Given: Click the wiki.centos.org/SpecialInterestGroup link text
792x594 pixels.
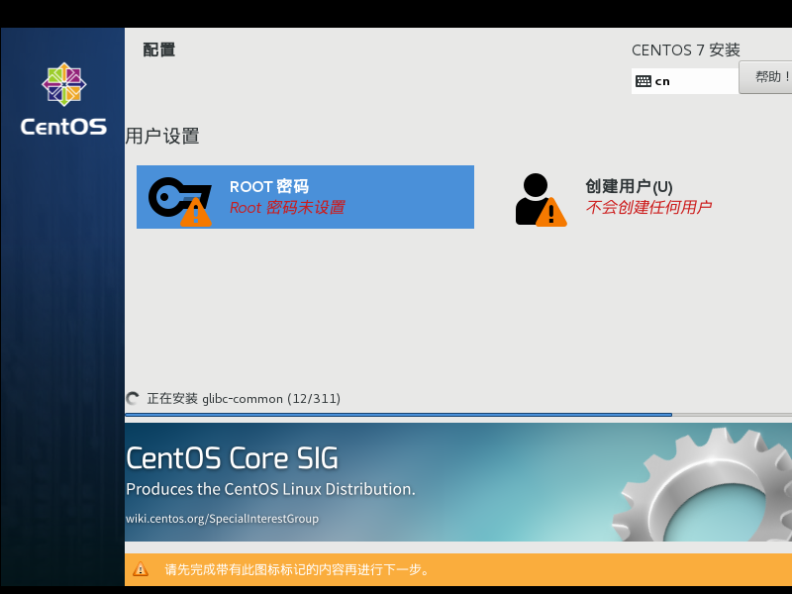Looking at the screenshot, I should pos(222,519).
